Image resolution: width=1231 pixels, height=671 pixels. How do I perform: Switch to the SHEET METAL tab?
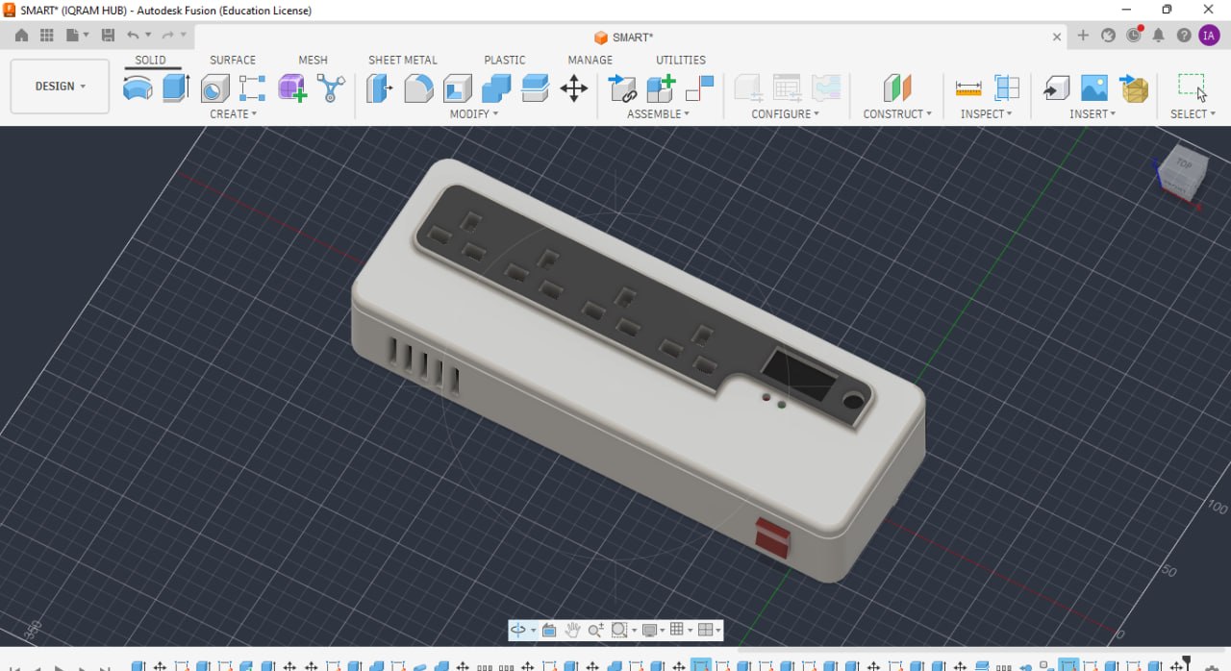(x=403, y=60)
